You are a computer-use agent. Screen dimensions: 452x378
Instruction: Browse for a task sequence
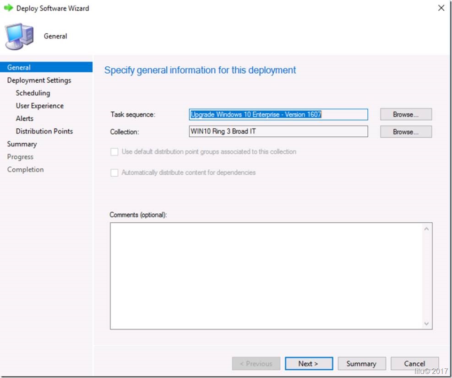click(x=406, y=114)
